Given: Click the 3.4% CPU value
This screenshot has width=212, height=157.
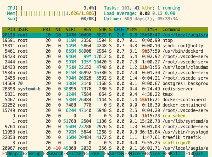Looking at the screenshot, I should (x=89, y=8).
